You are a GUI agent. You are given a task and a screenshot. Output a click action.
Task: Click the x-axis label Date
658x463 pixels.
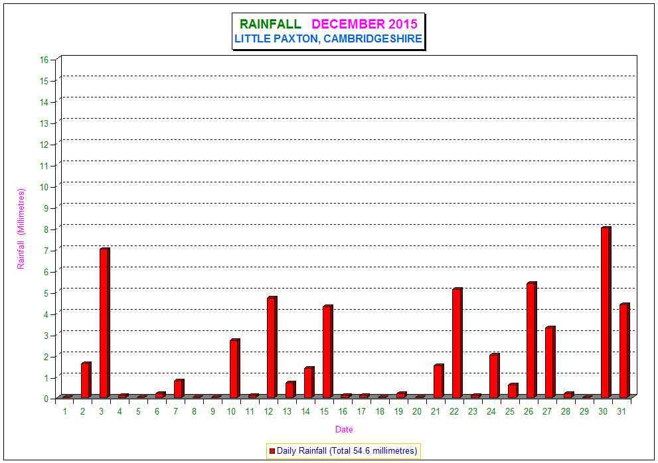tap(344, 429)
